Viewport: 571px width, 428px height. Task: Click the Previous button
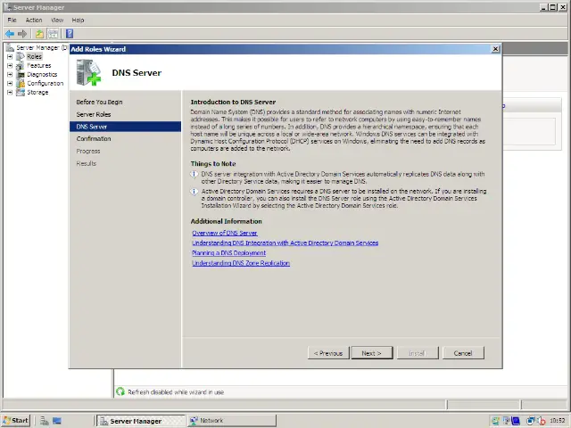328,353
